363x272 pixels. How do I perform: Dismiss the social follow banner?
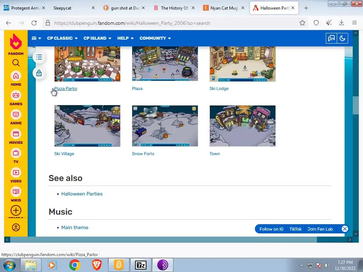pyautogui.click(x=345, y=229)
